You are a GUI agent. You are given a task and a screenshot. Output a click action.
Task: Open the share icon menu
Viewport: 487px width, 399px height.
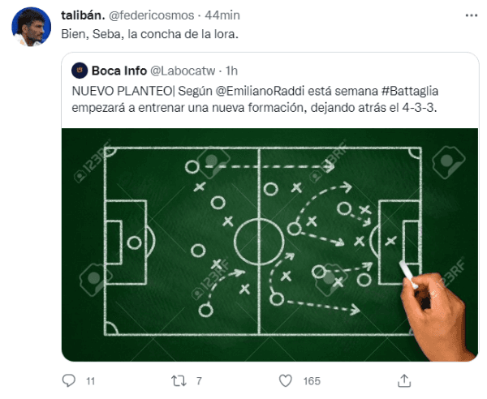(x=403, y=380)
